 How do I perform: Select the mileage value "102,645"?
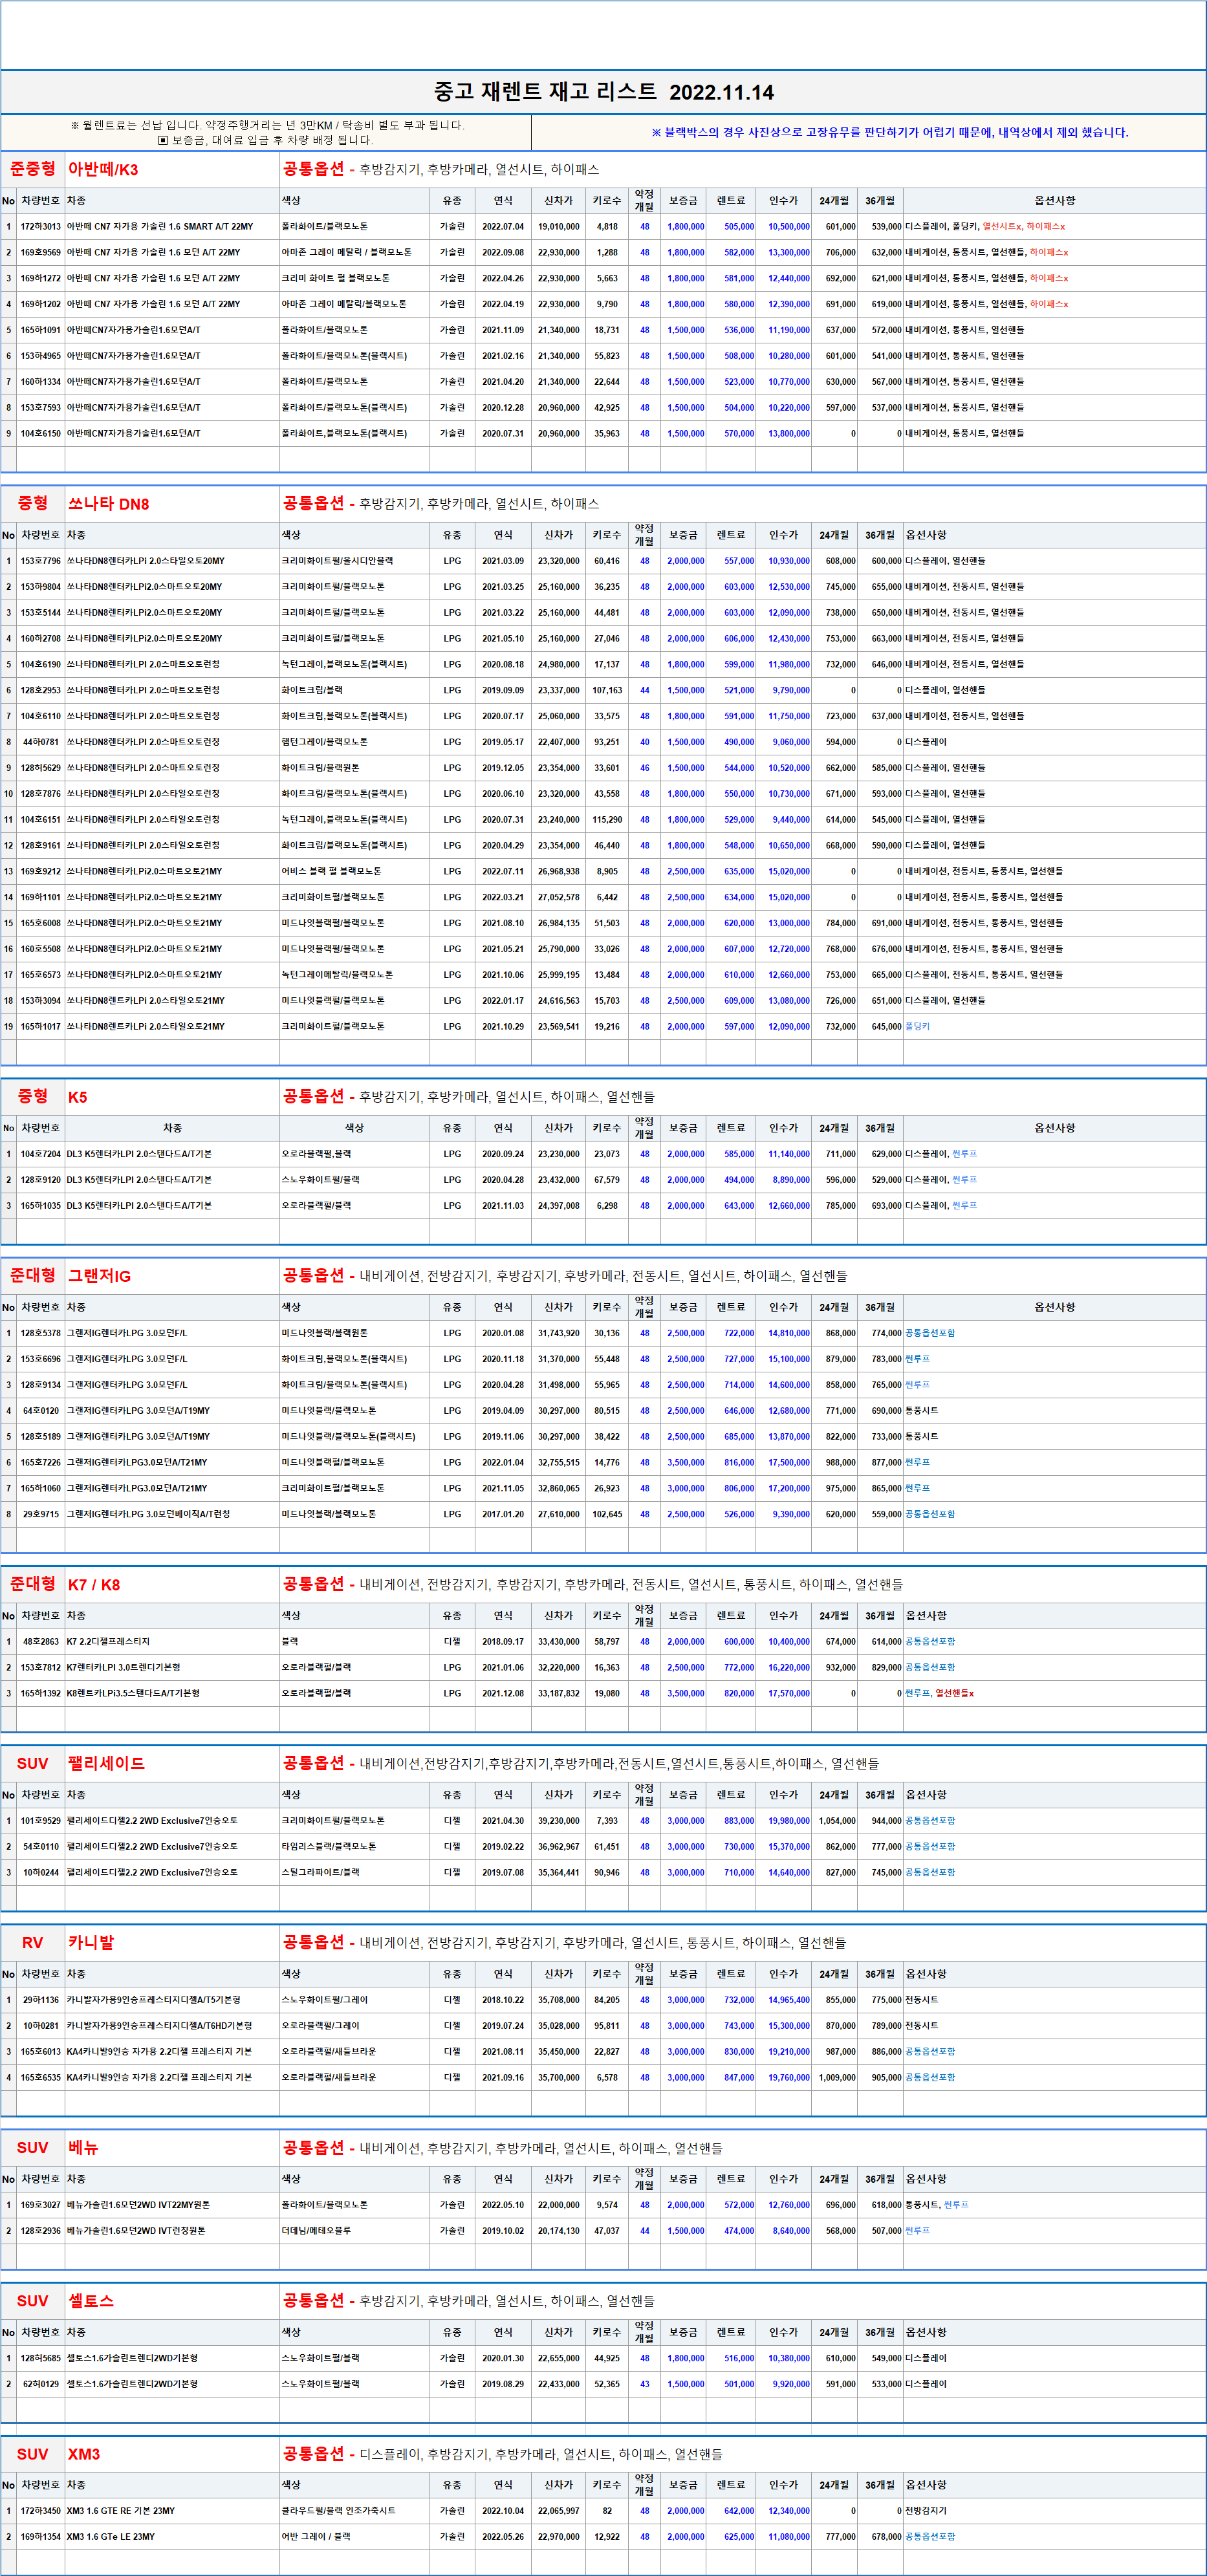click(x=607, y=1514)
